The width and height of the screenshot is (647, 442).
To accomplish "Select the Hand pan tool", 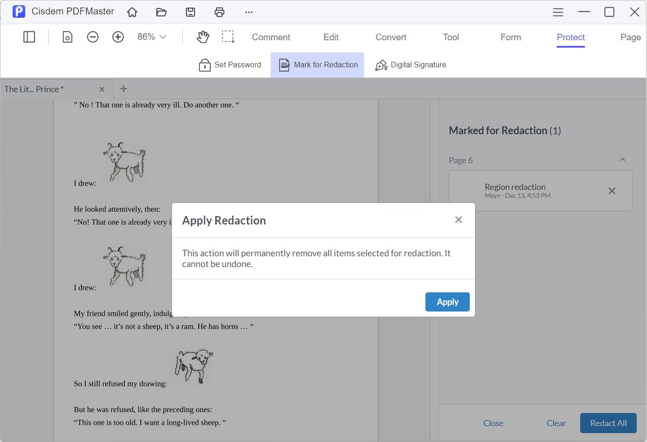I will [203, 36].
